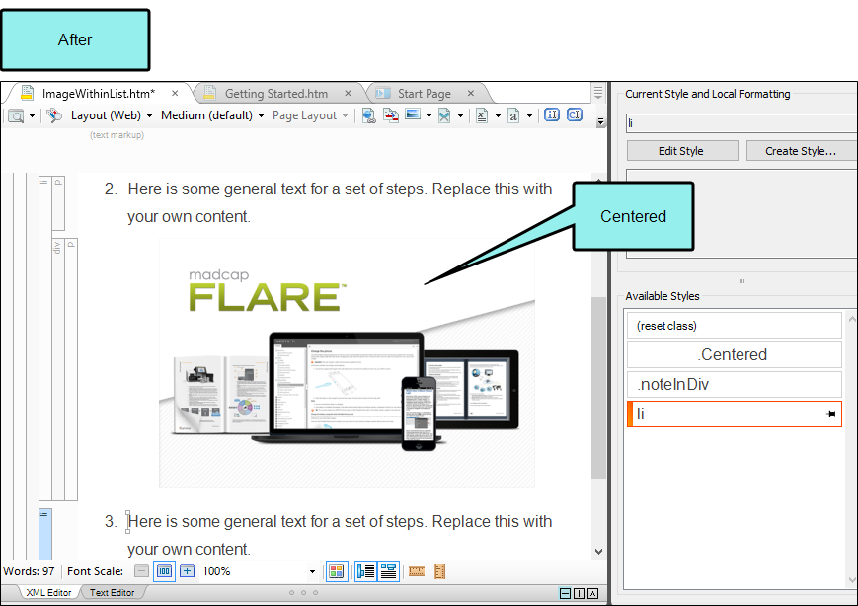858x606 pixels.
Task: Open the snippet icon dropdown arrow
Action: 460,115
